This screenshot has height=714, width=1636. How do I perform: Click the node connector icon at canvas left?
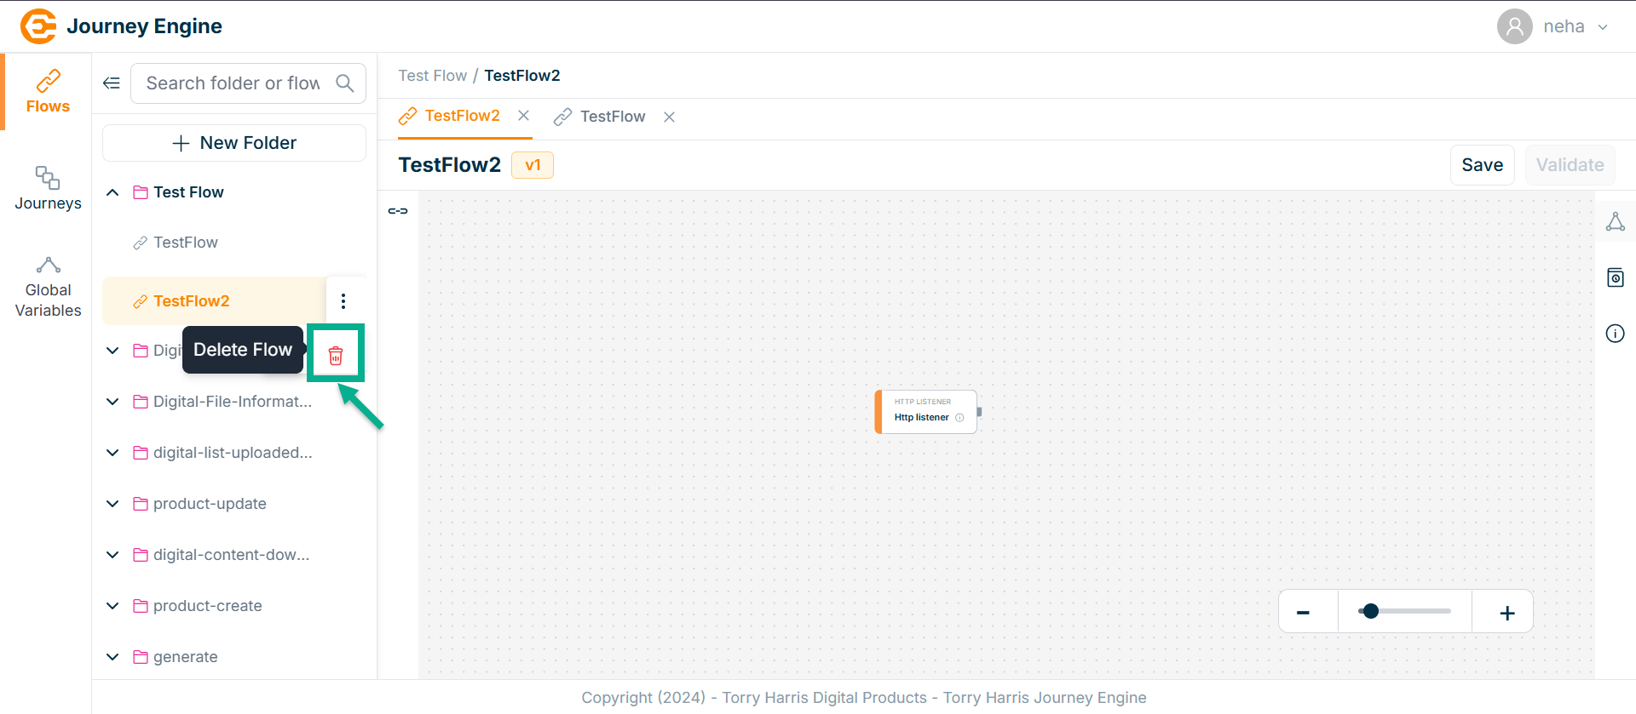click(398, 211)
